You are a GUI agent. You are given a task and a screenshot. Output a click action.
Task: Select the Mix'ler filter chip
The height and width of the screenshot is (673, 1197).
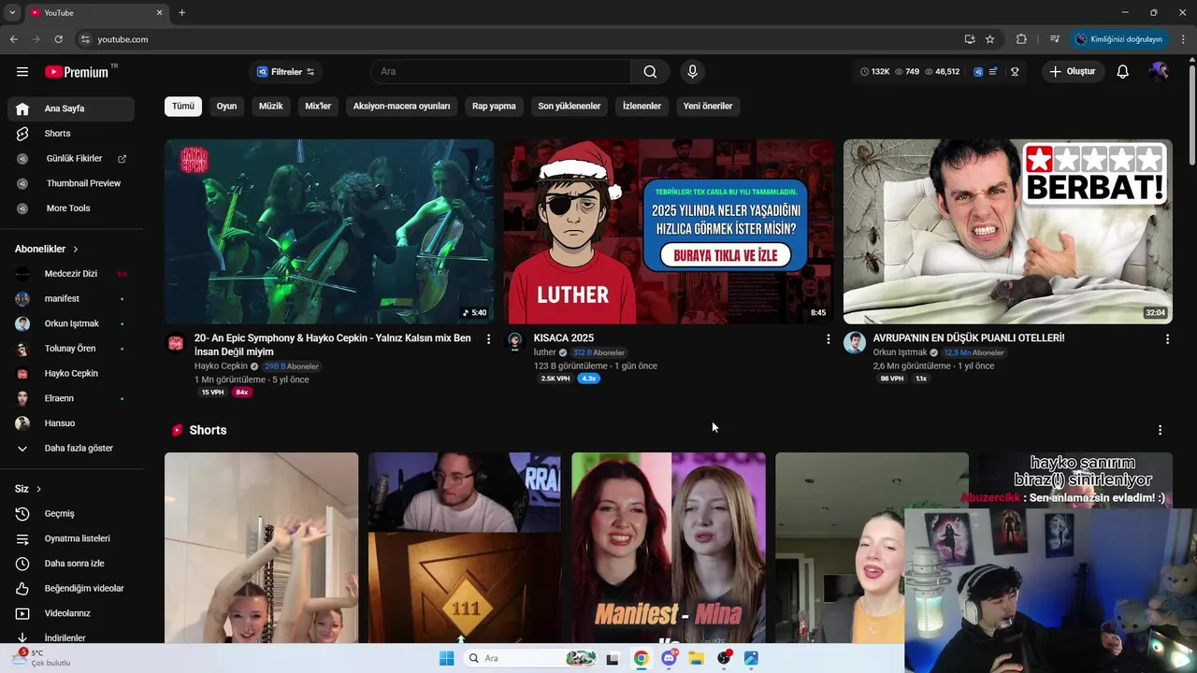pos(318,106)
